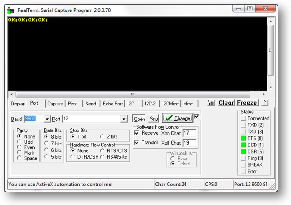Click terminal vertical scrollbar down arrow
The height and width of the screenshot is (205, 291).
click(271, 87)
